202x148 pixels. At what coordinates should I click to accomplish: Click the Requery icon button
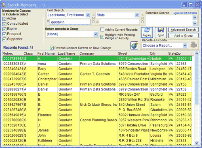point(147,32)
